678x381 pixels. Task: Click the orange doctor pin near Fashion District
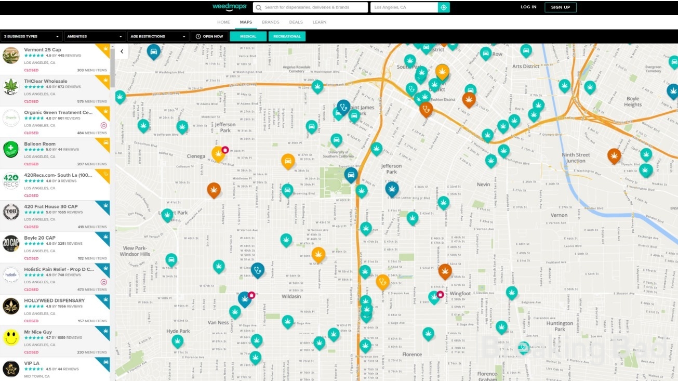pos(426,109)
